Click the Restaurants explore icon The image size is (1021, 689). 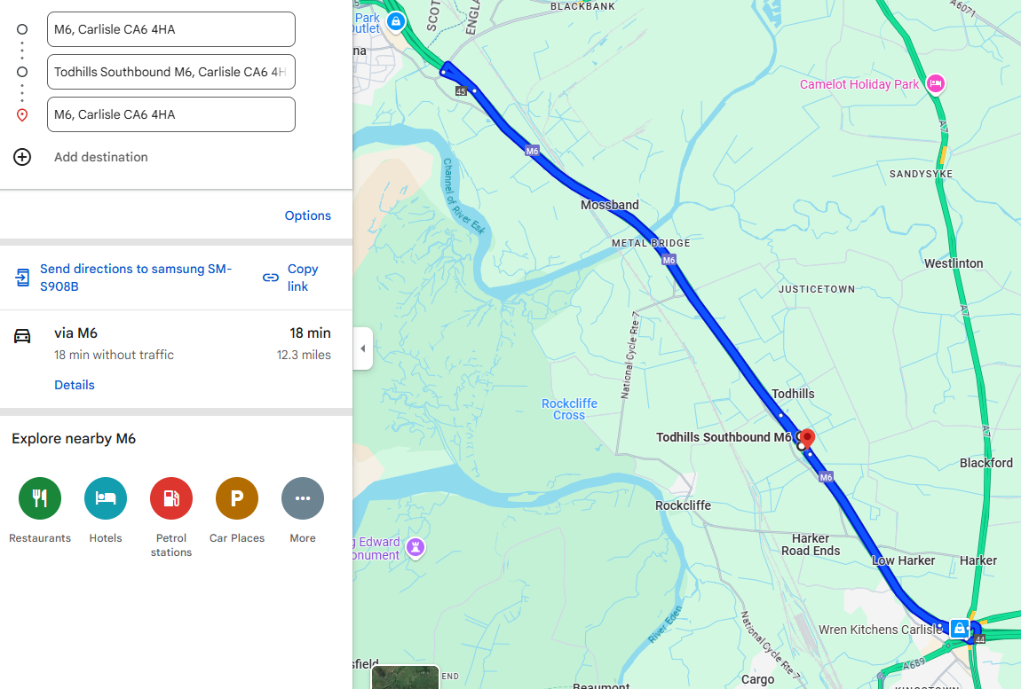pos(40,498)
